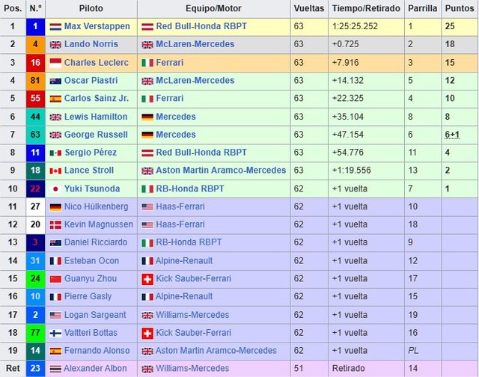Open Haas-Ferrari link in Kevin Magnussen's row
The height and width of the screenshot is (377, 479).
[180, 224]
